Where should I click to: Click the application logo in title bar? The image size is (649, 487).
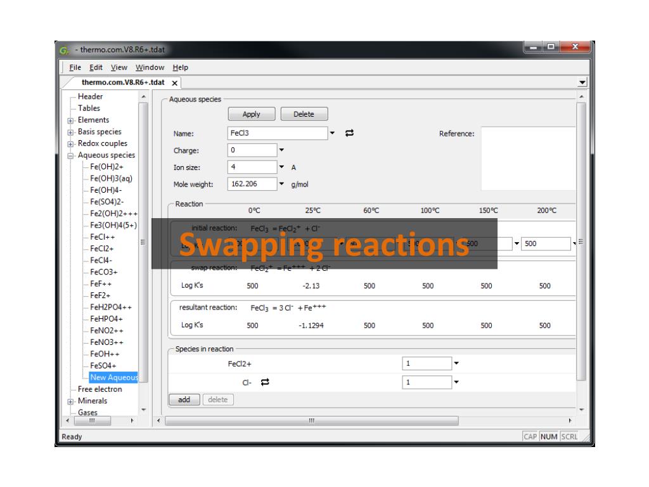pos(64,50)
